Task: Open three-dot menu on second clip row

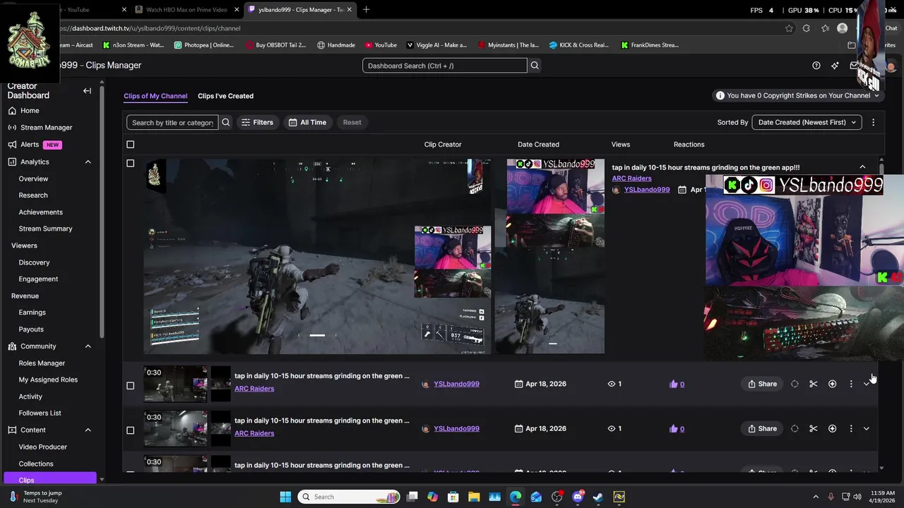Action: click(851, 385)
